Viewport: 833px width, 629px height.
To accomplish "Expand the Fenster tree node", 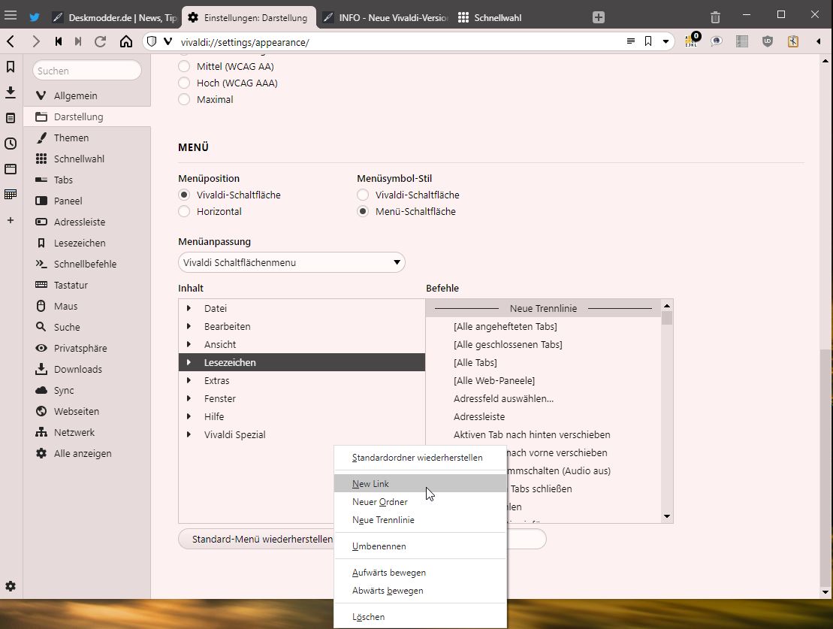I will coord(189,399).
